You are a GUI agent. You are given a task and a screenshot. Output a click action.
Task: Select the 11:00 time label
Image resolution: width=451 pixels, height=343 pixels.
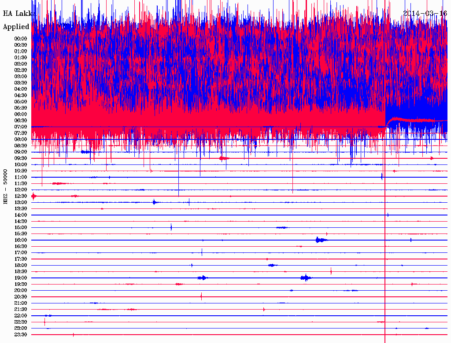click(x=21, y=177)
